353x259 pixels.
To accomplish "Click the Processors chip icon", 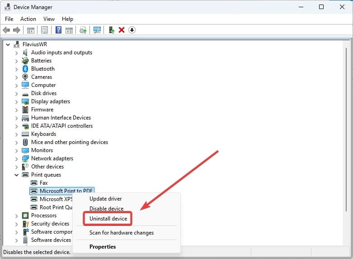I will (x=25, y=216).
